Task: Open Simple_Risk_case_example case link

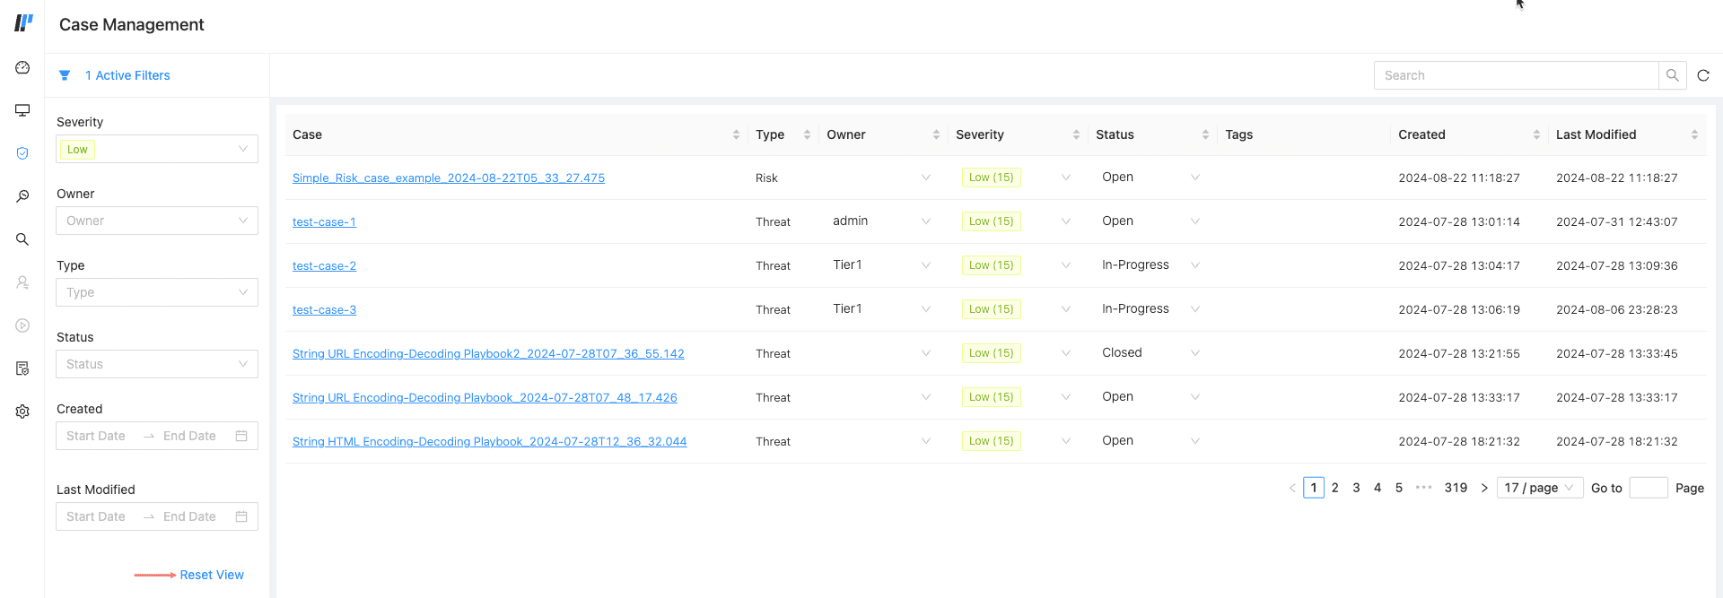Action: pyautogui.click(x=449, y=178)
